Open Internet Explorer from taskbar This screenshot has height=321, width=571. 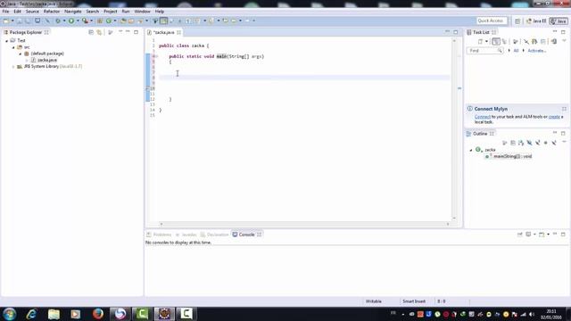31,314
